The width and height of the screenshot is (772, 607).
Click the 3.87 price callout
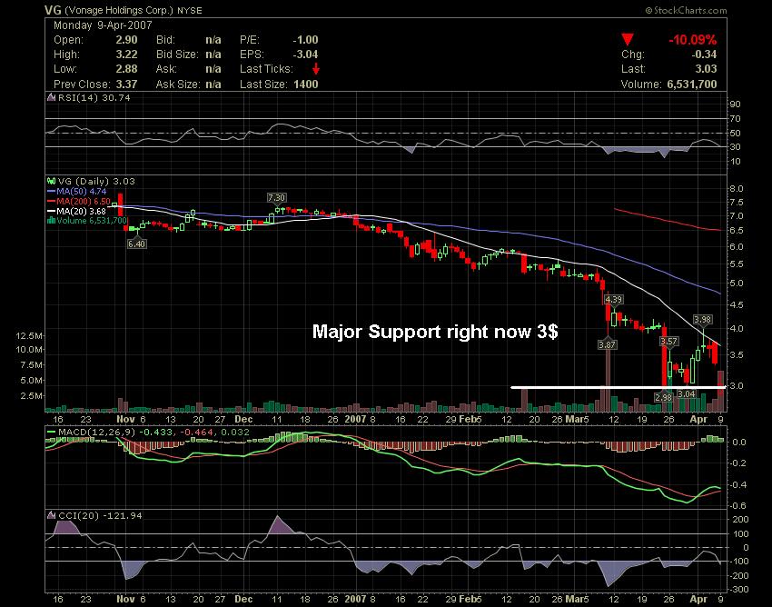[x=607, y=344]
